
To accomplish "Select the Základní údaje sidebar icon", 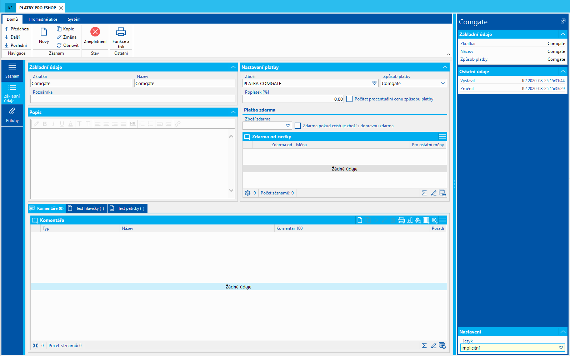I will point(12,88).
